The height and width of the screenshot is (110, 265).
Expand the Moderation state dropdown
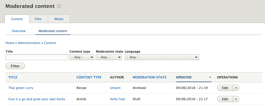(x=109, y=57)
